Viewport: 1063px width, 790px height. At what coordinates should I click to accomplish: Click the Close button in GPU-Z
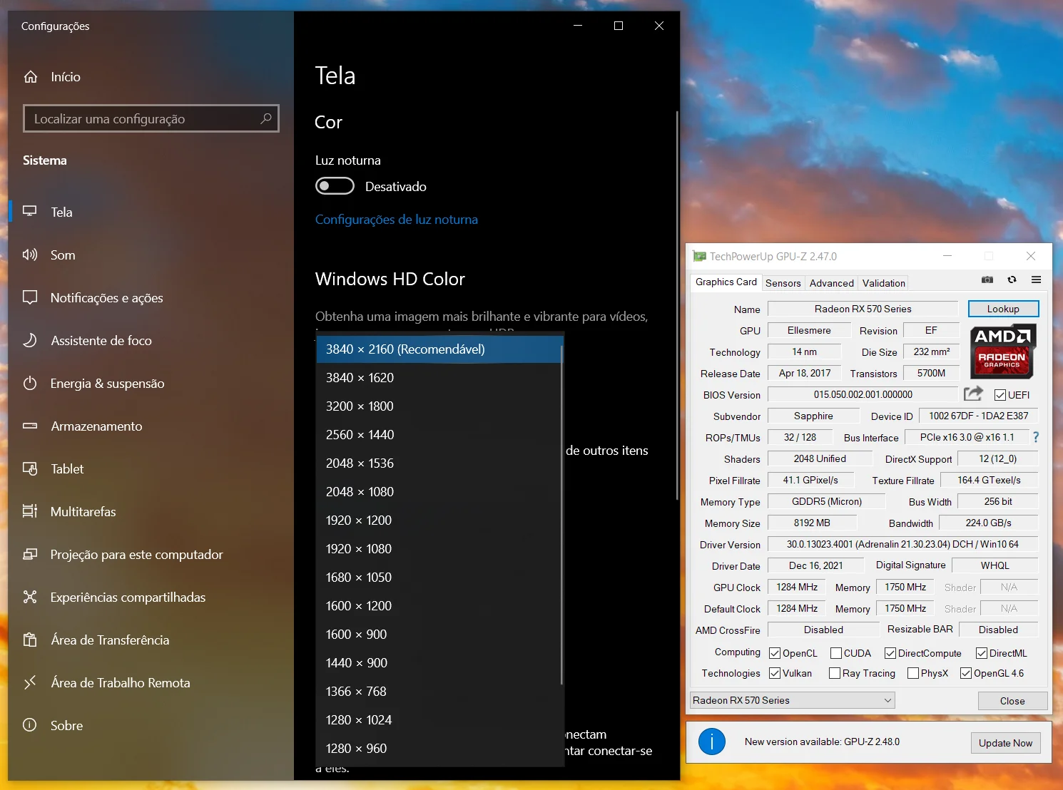(x=1012, y=701)
